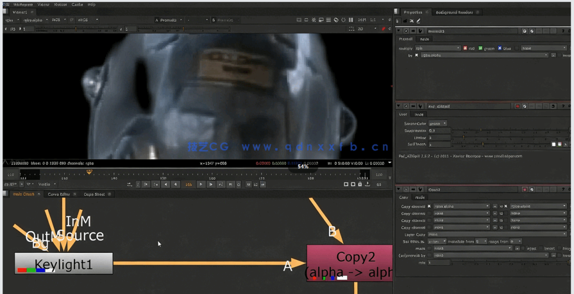This screenshot has width=574, height=294.
Task: Click the pencil edit icon in Properties
Action: coord(418,21)
